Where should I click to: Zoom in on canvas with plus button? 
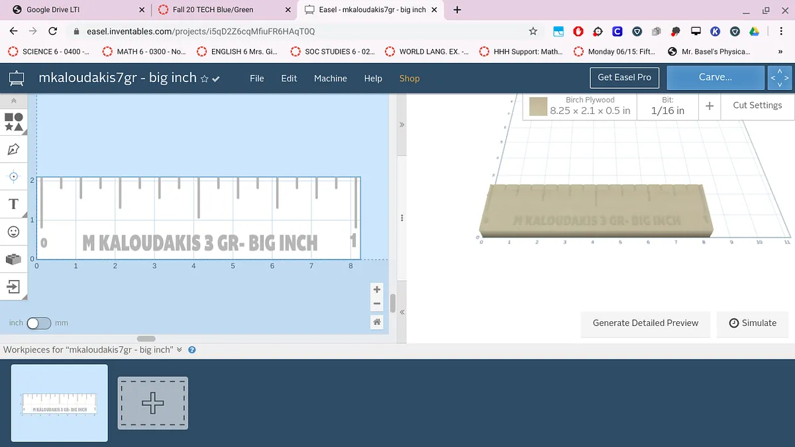tap(377, 289)
